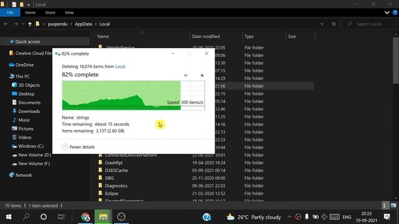The width and height of the screenshot is (399, 224).
Task: Go back with the back arrow
Action: click(6, 24)
